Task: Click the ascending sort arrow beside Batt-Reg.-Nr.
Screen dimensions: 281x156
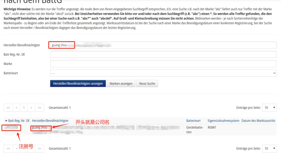Action: 6,121
